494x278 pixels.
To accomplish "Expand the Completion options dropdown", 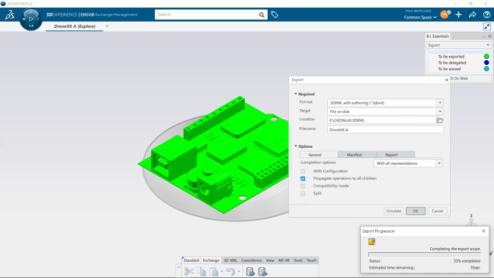I will [x=408, y=163].
